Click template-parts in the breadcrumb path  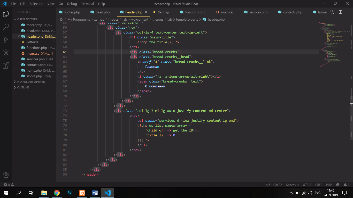(x=187, y=19)
